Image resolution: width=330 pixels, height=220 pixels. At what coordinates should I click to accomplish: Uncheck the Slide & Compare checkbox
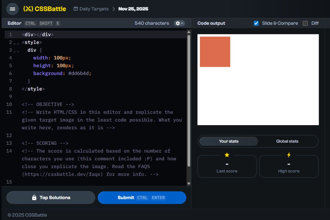(256, 23)
